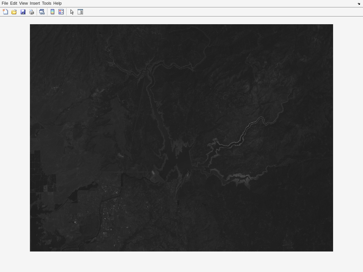Dock the figure using the corner arrow
The image size is (363, 272).
pyautogui.click(x=359, y=4)
